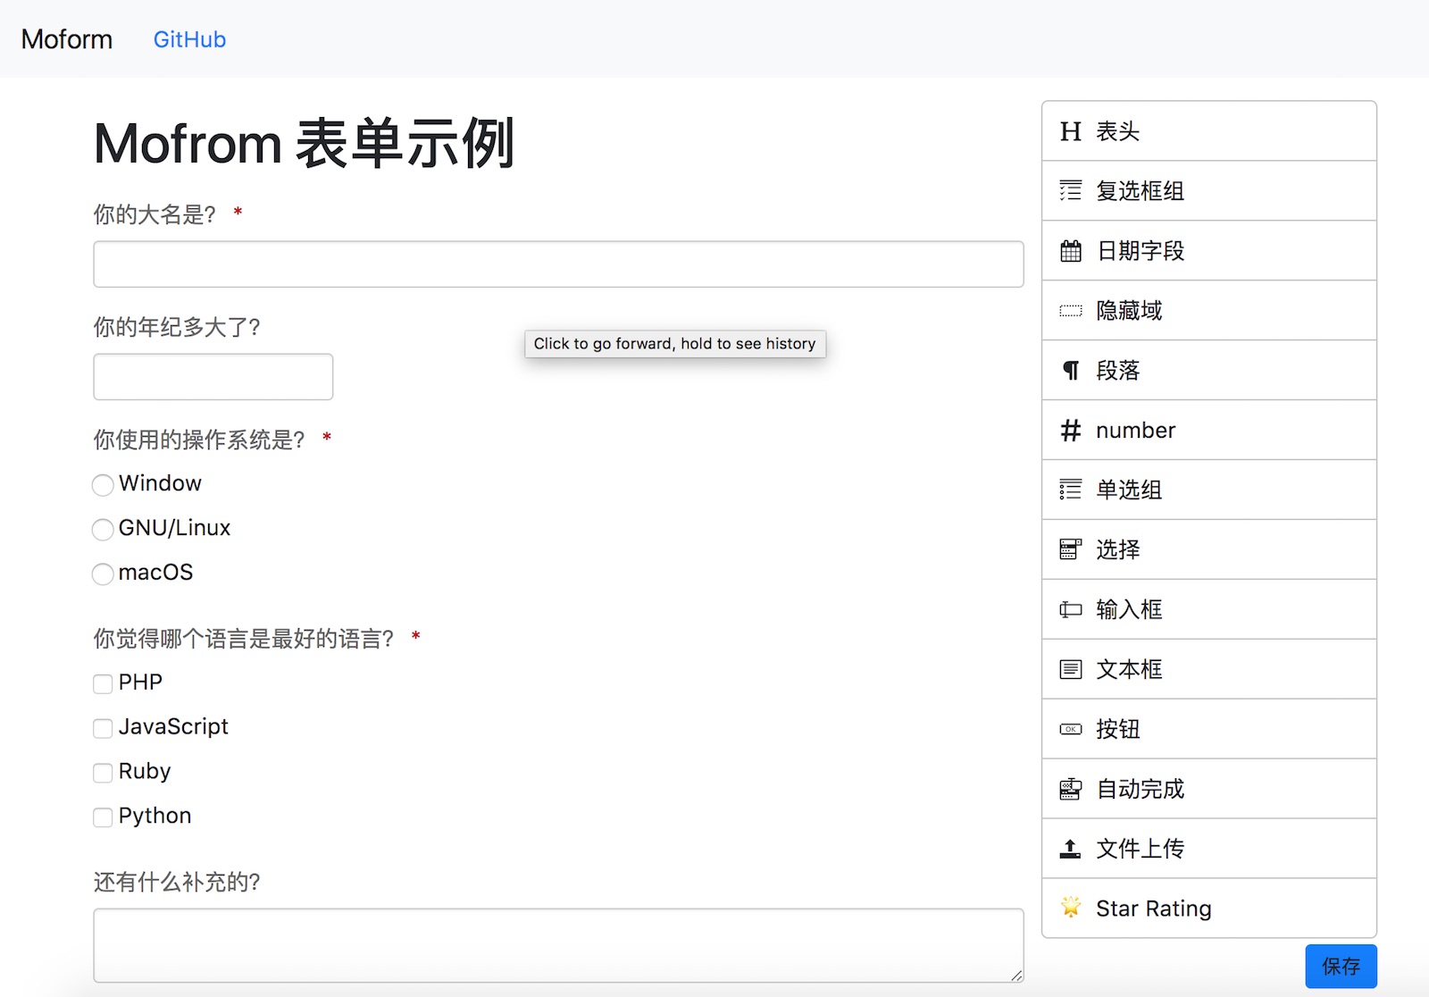This screenshot has width=1429, height=997.
Task: Click the blue 保存 save button
Action: [x=1341, y=966]
